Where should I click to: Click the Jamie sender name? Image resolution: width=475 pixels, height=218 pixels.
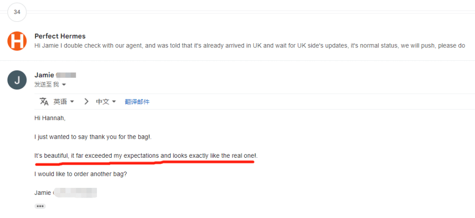(44, 75)
